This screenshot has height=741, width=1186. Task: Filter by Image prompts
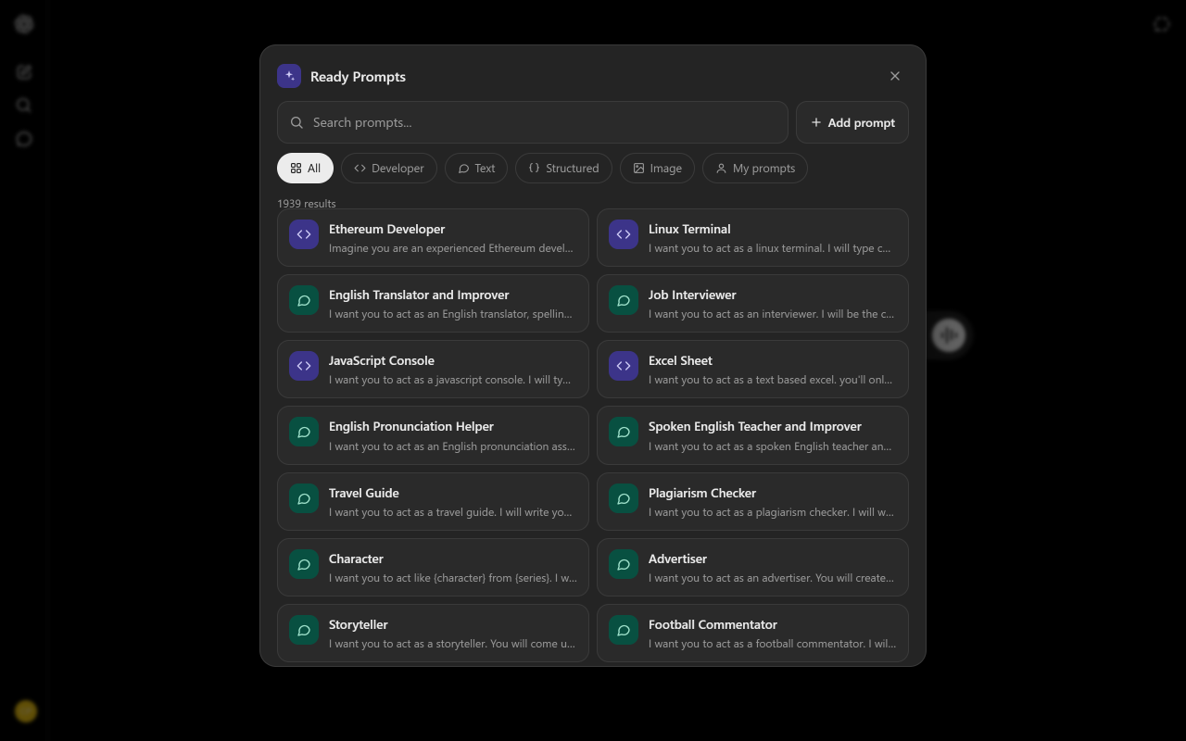(x=657, y=169)
